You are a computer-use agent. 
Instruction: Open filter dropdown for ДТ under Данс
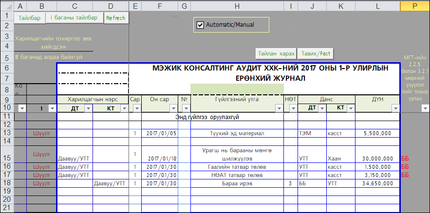tap(321, 108)
